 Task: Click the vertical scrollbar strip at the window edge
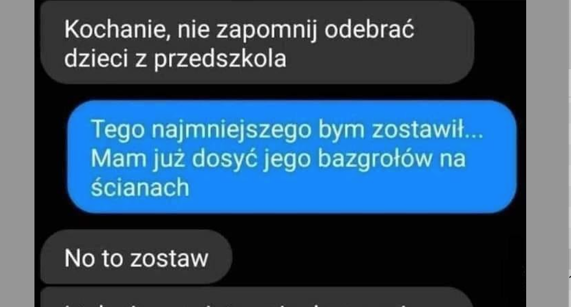569,153
